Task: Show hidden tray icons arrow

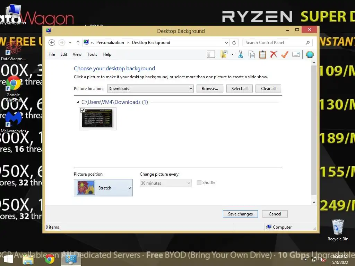Action: click(x=305, y=259)
